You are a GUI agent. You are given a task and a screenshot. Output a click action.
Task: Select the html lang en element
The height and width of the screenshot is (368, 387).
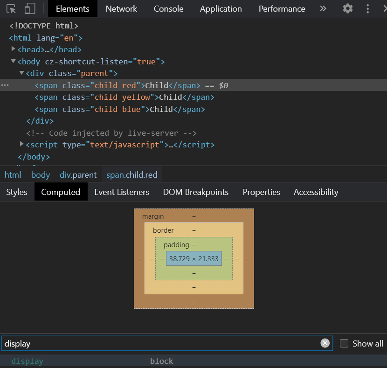tap(46, 38)
